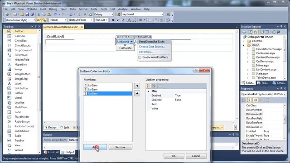Screen dimensions: 290x163
Task: Click the Save All icon in toolbar
Action: click(x=32, y=14)
